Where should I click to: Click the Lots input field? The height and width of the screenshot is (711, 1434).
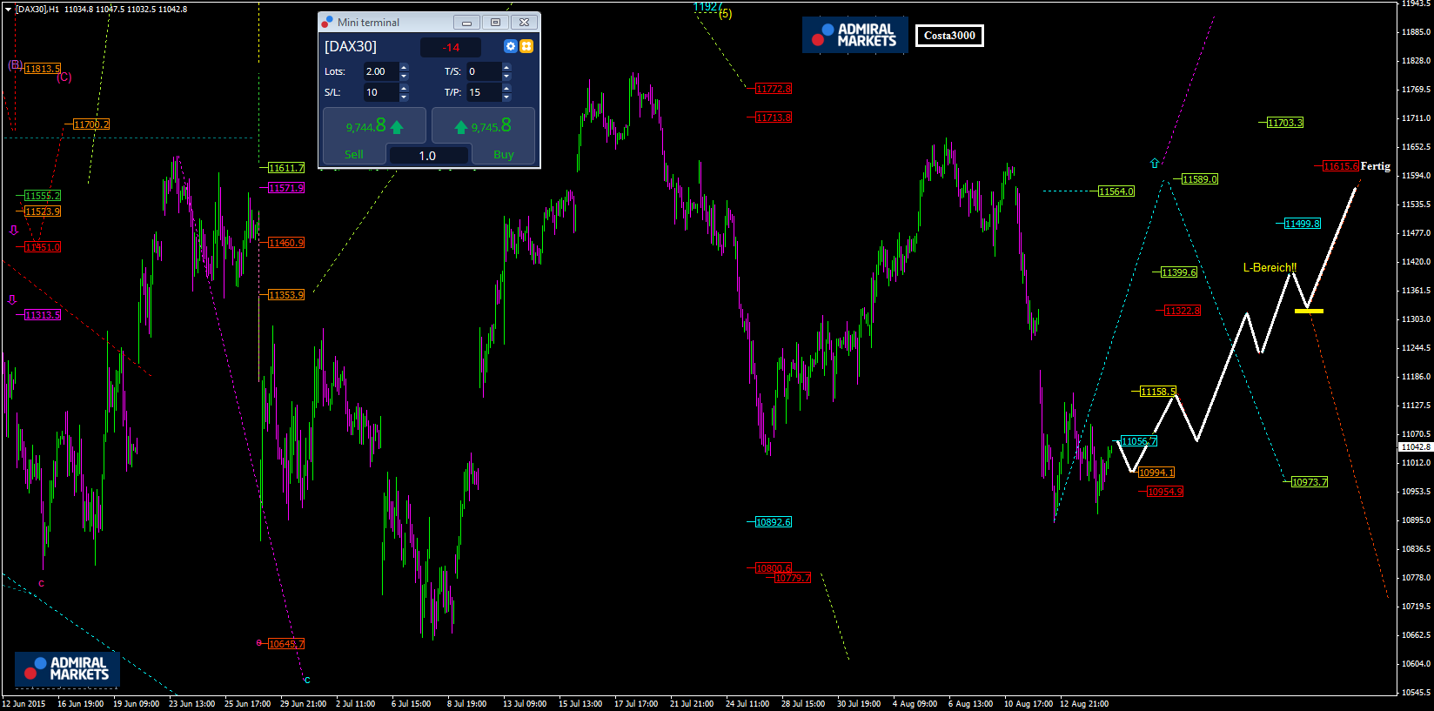pos(380,71)
